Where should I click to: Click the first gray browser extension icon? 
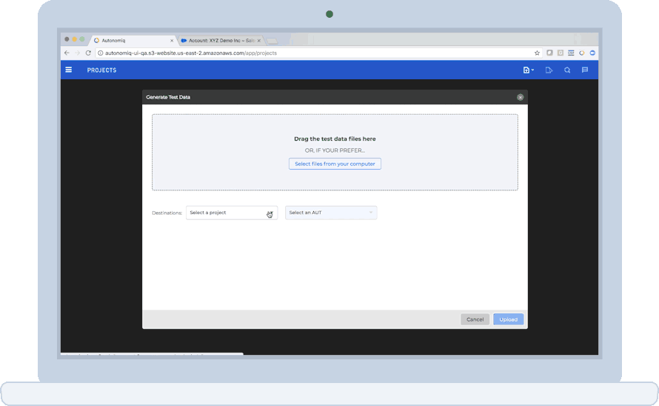(549, 53)
